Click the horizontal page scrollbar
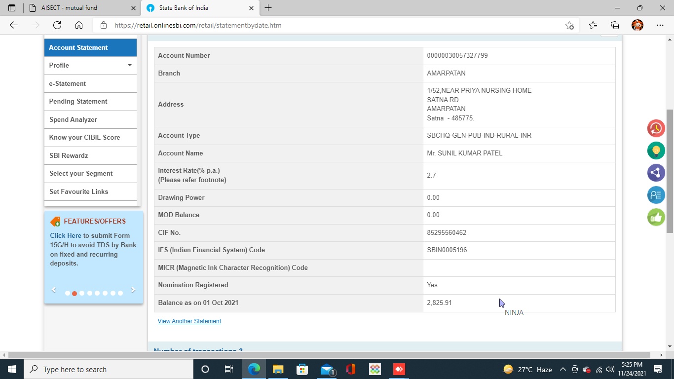The height and width of the screenshot is (379, 674). [329, 355]
